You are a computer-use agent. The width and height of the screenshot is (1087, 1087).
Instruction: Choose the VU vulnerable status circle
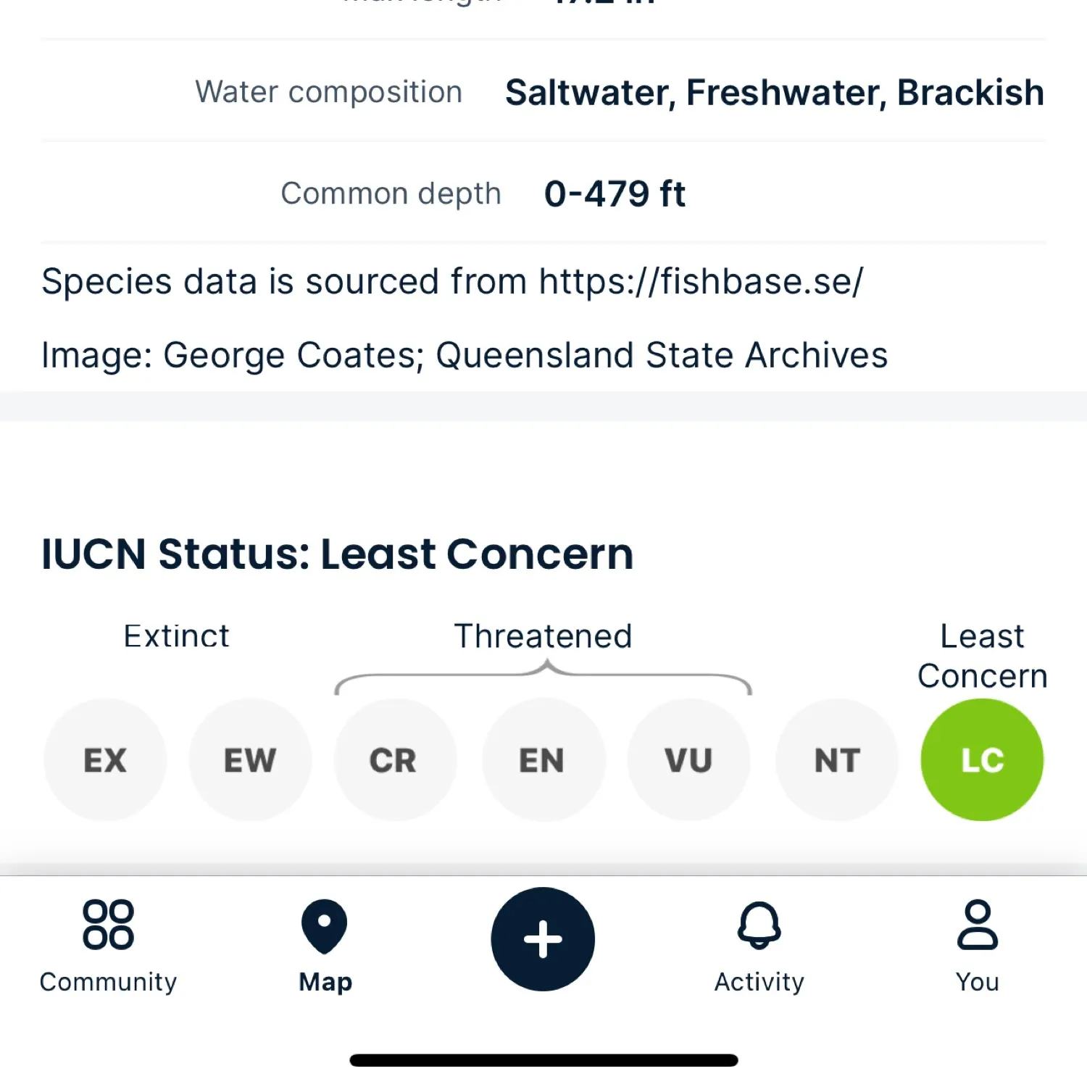688,759
